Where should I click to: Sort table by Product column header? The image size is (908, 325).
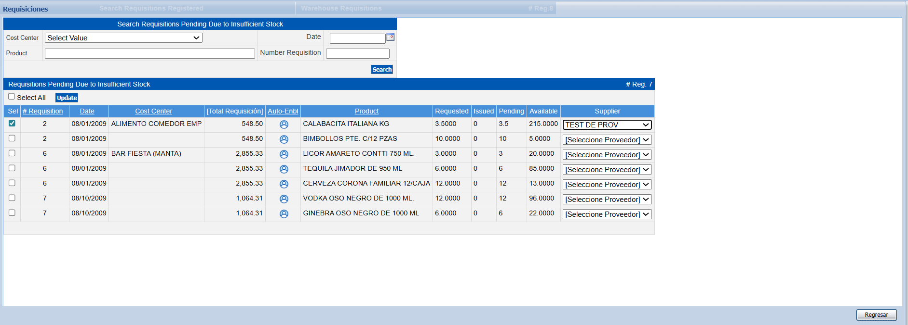tap(366, 111)
